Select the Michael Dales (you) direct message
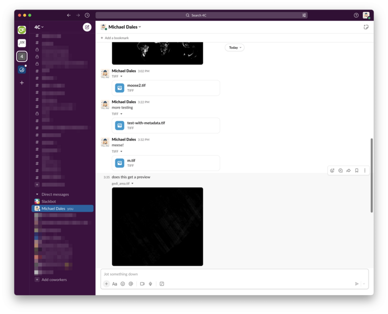This screenshot has width=388, height=314. [62, 209]
